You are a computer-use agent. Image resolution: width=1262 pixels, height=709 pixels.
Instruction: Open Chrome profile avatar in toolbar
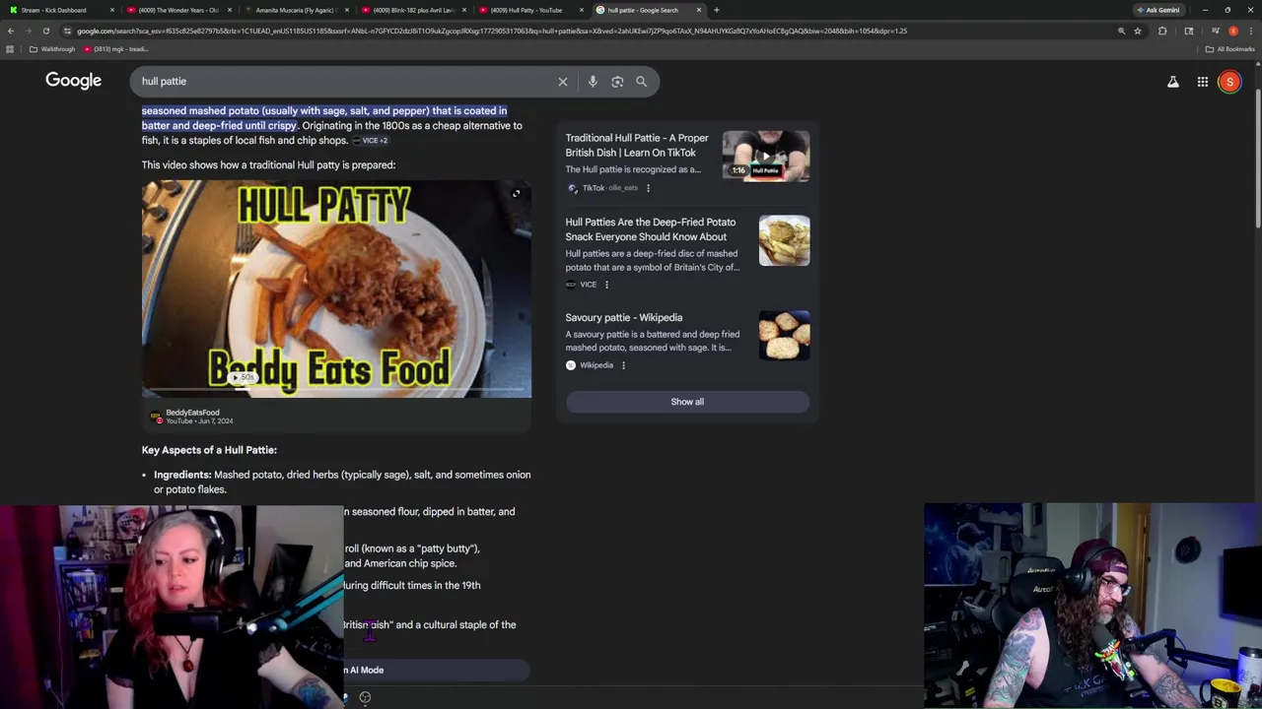click(1233, 31)
